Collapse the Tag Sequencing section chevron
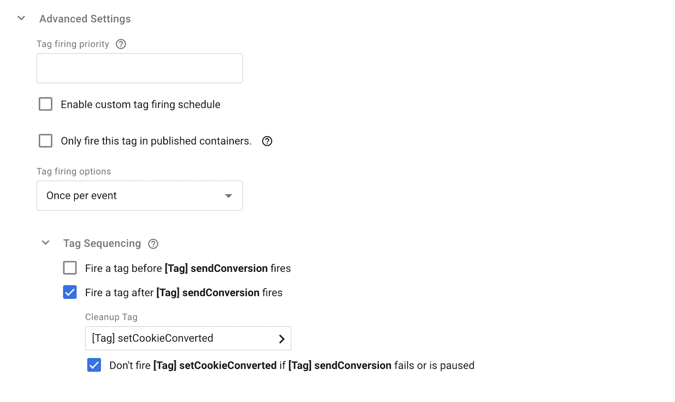675x402 pixels. pos(46,243)
